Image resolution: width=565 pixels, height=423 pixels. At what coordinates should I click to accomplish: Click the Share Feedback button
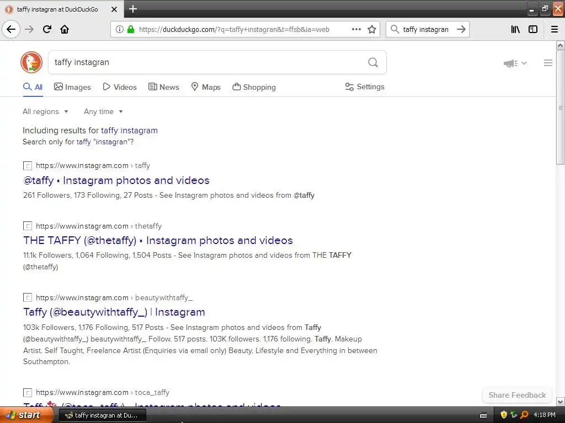pyautogui.click(x=517, y=395)
